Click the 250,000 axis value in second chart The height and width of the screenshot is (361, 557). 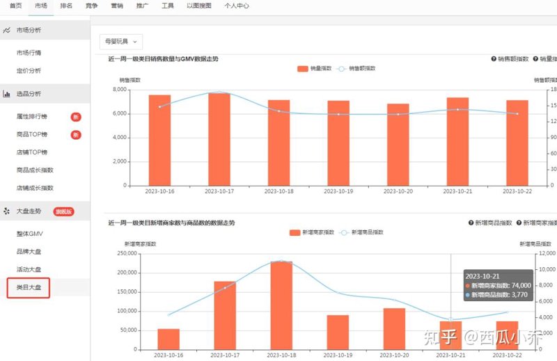click(x=127, y=253)
